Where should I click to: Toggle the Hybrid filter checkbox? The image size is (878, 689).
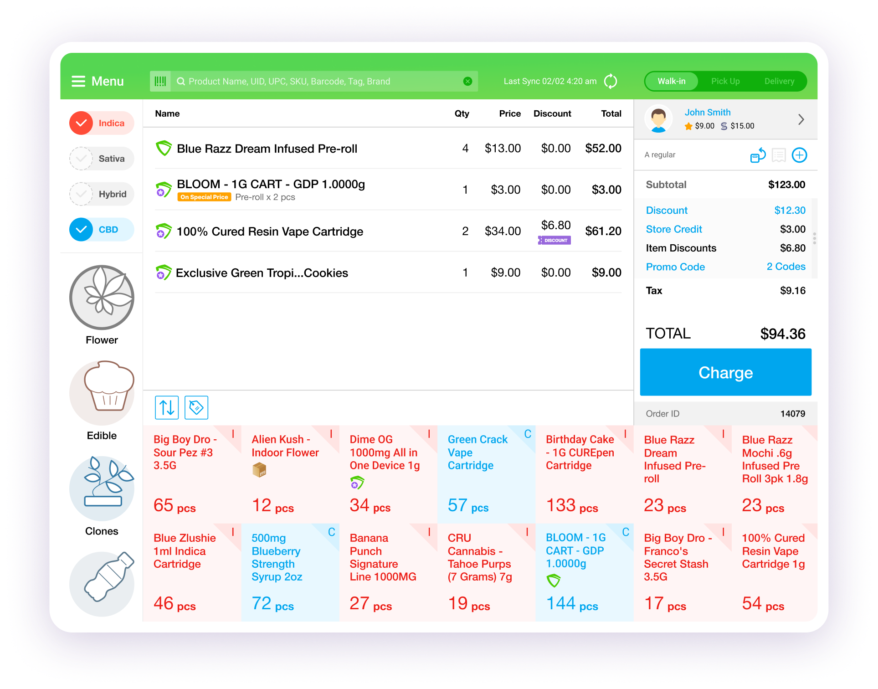coord(81,194)
